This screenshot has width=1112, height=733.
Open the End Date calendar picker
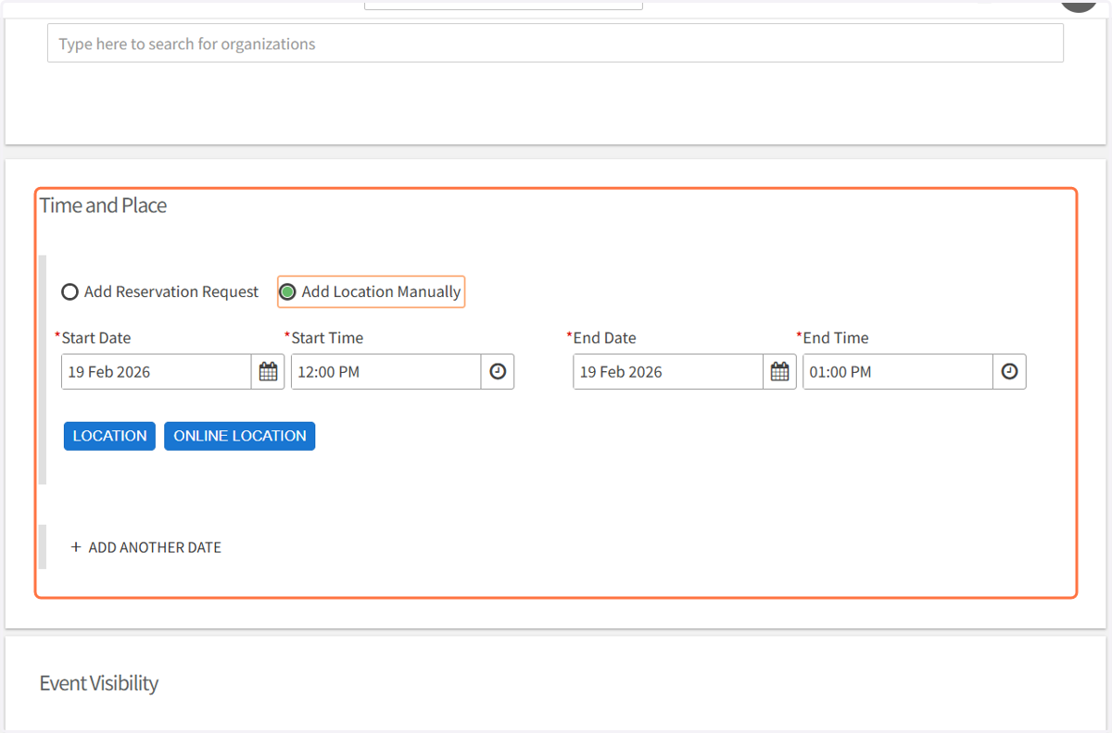[780, 372]
